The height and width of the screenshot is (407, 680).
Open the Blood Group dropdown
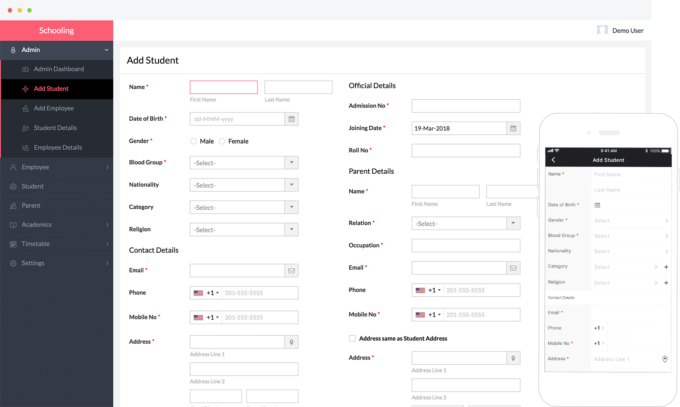tap(244, 163)
